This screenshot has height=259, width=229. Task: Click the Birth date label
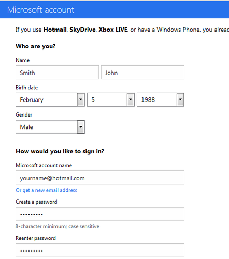pos(27,88)
